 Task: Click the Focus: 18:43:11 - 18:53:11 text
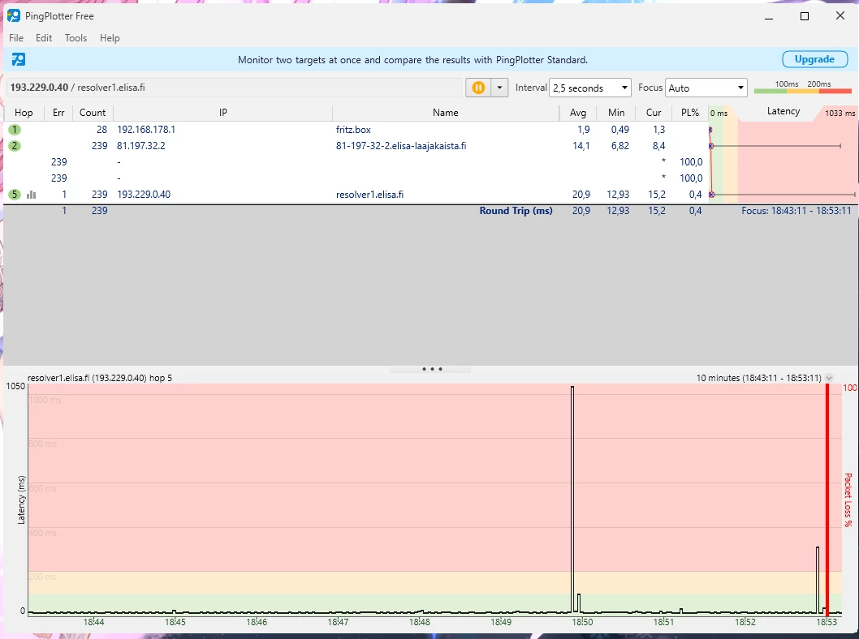pyautogui.click(x=796, y=211)
